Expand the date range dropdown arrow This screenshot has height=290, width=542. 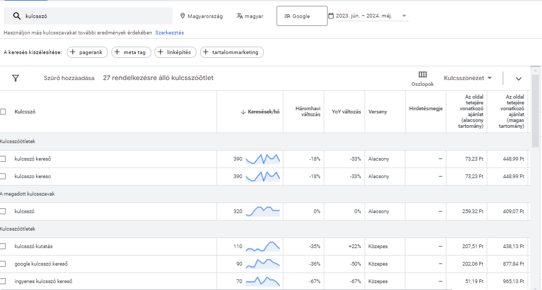click(x=405, y=16)
